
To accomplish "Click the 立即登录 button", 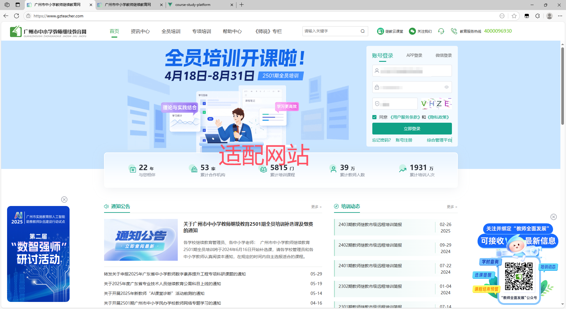I will (412, 129).
